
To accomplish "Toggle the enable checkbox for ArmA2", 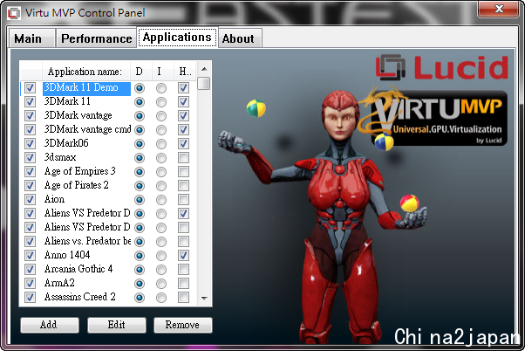I will coord(31,283).
